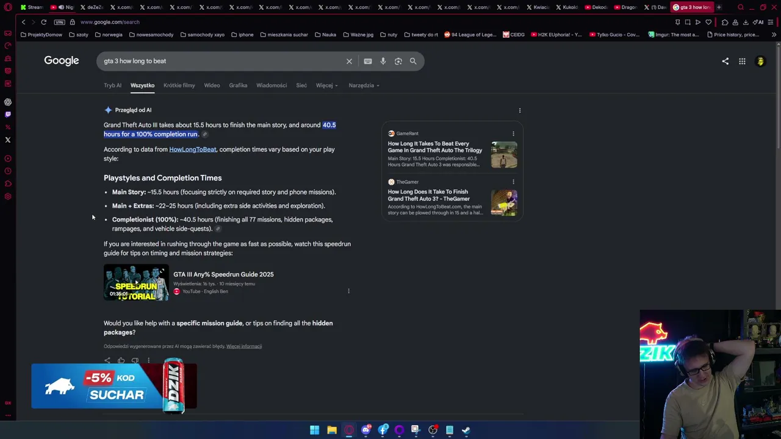Open more options for AI overview panel

(520, 110)
